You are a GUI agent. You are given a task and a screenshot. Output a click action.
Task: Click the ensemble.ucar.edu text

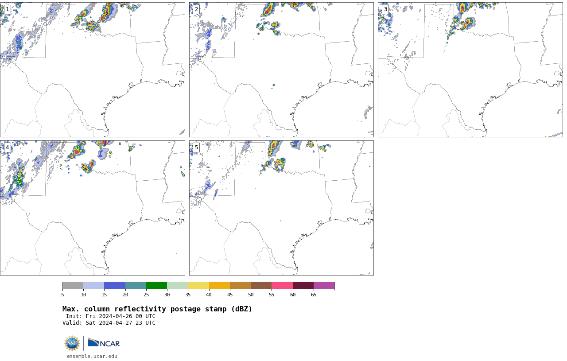click(x=92, y=356)
